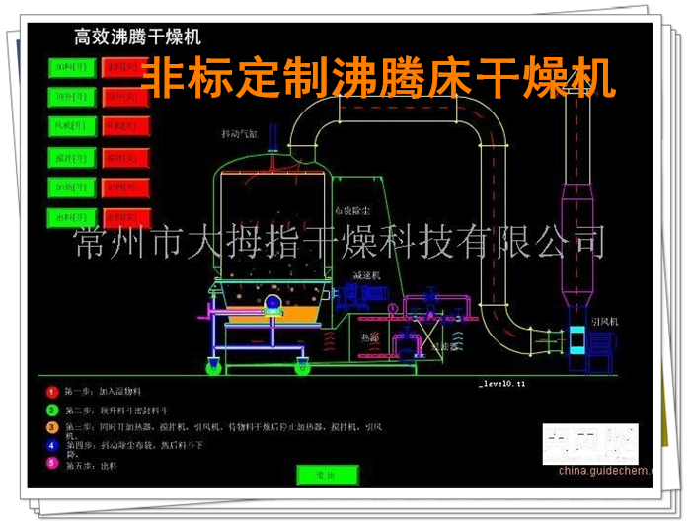
Task: Stop discharge with red 出料[关]
Action: pos(126,218)
